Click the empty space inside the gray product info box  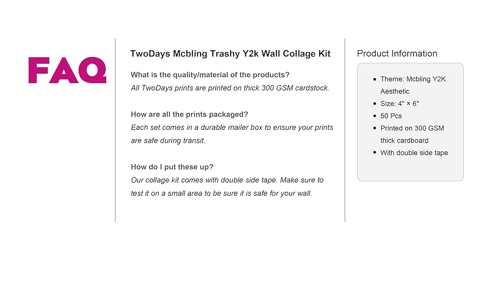(x=410, y=169)
